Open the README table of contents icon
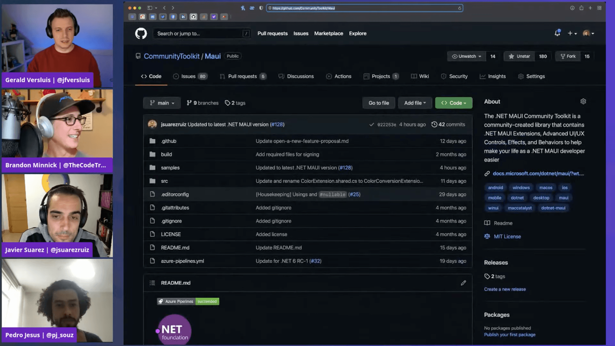 point(152,283)
